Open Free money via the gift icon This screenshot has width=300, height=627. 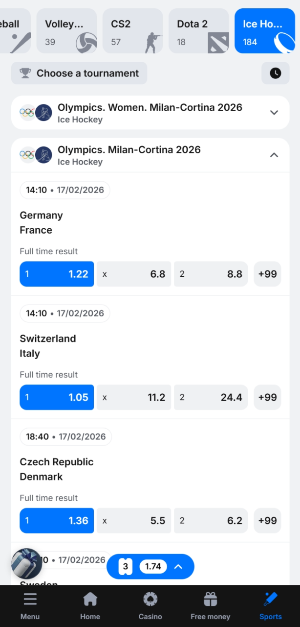[210, 599]
